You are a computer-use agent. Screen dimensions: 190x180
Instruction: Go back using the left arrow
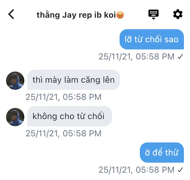click(x=11, y=14)
